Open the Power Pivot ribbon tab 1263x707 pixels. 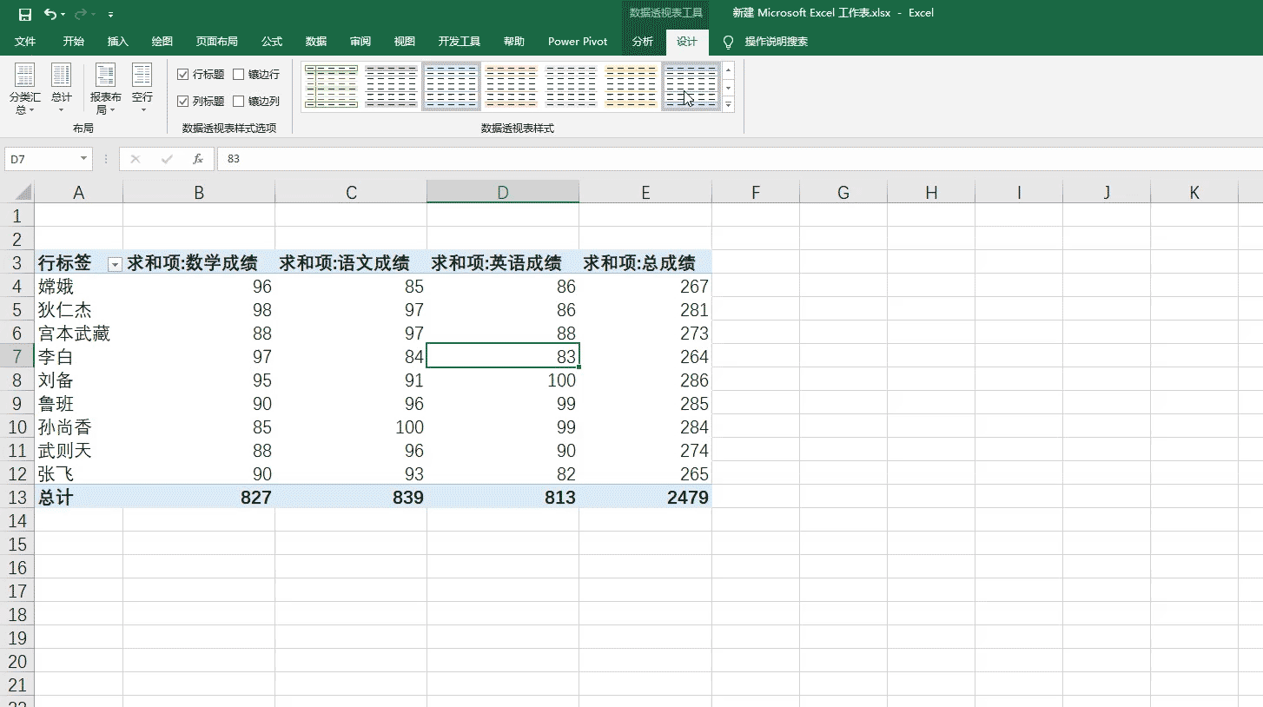577,41
